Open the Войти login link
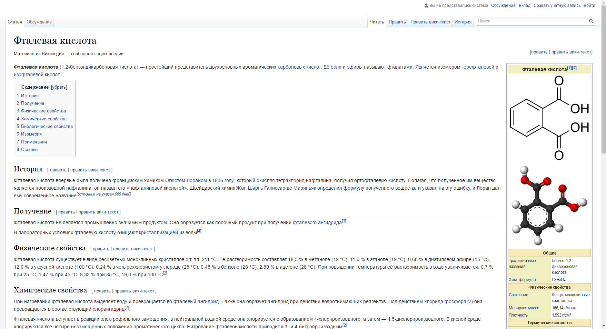Viewport: 606px width, 329px height. pos(589,6)
